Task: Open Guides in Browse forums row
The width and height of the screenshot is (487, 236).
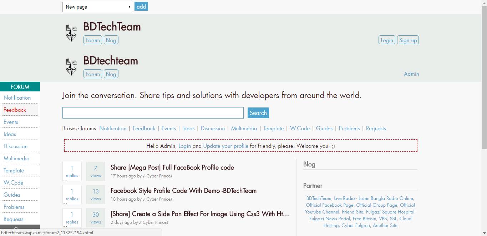Action: (x=324, y=129)
